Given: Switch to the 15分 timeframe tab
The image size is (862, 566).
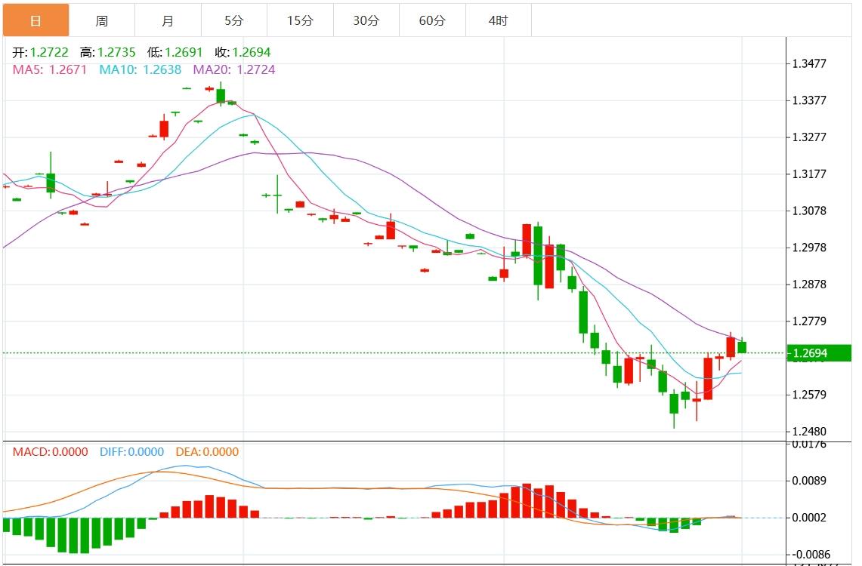Looking at the screenshot, I should point(300,20).
